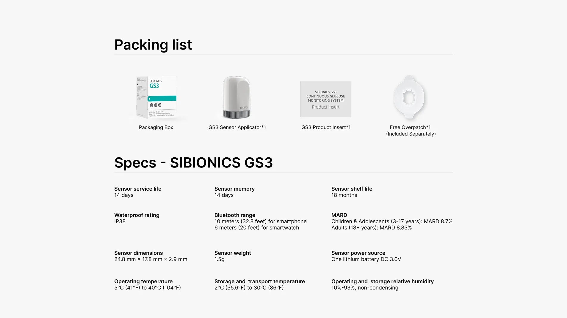Click the Sensor dimensions label
This screenshot has width=567, height=318.
[138, 253]
